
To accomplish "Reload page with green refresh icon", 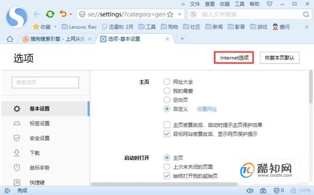I will click(x=50, y=14).
